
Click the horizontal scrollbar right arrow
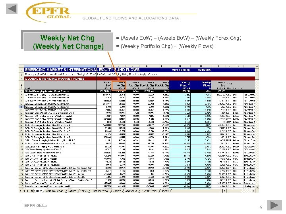[x=253, y=191]
